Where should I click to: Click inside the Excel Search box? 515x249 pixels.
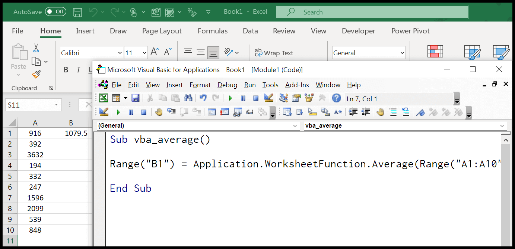coord(372,12)
